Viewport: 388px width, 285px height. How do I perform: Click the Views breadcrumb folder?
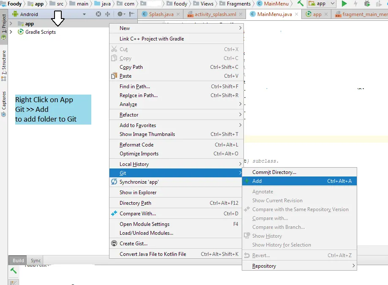203,4
